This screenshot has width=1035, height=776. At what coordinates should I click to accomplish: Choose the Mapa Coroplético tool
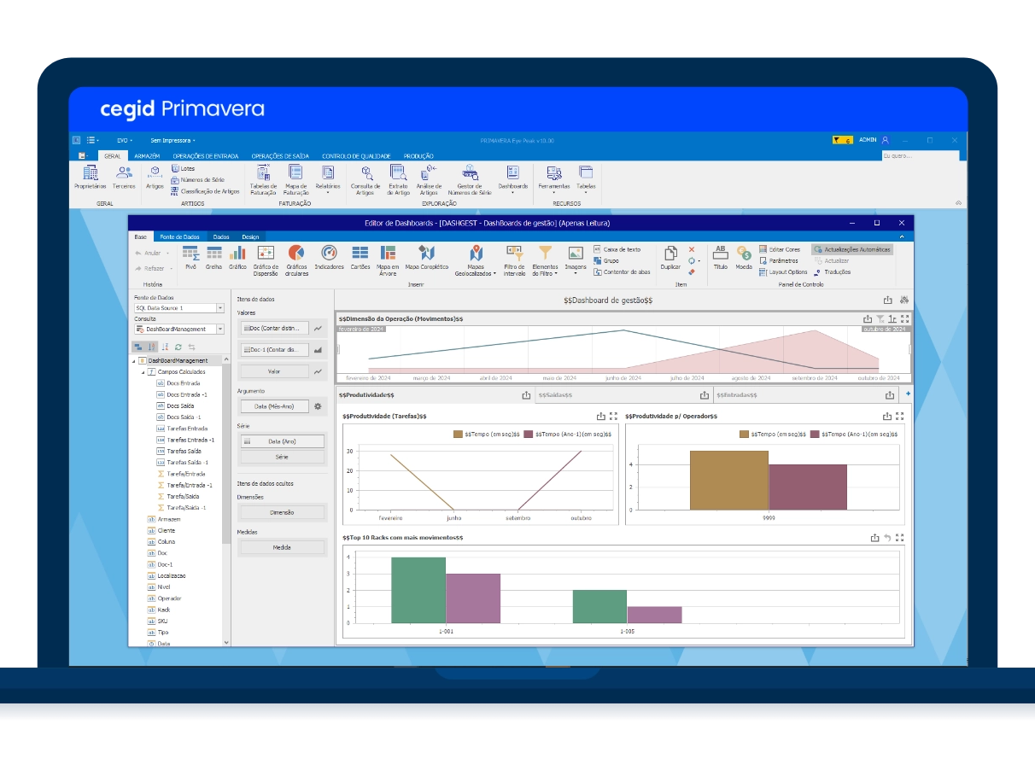click(427, 257)
